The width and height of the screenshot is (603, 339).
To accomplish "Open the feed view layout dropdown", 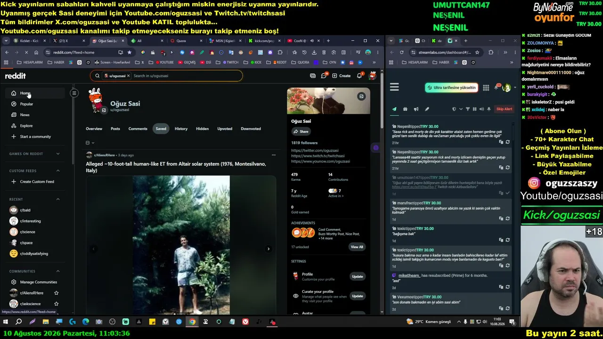I will [x=90, y=143].
